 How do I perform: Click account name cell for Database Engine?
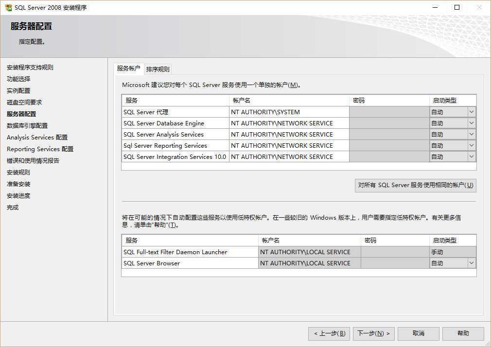(289, 123)
